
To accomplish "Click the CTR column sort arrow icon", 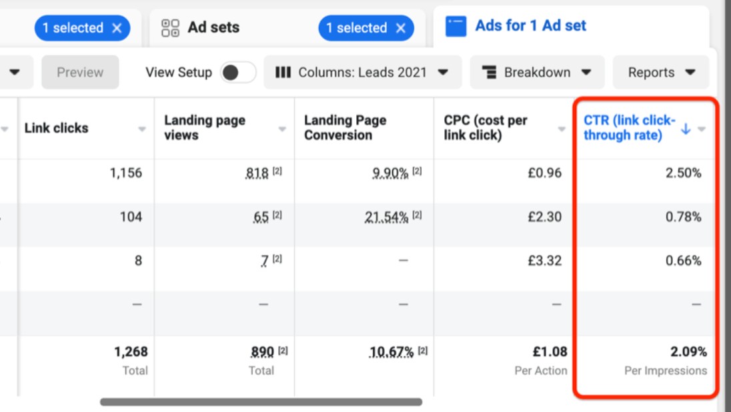I will [686, 129].
